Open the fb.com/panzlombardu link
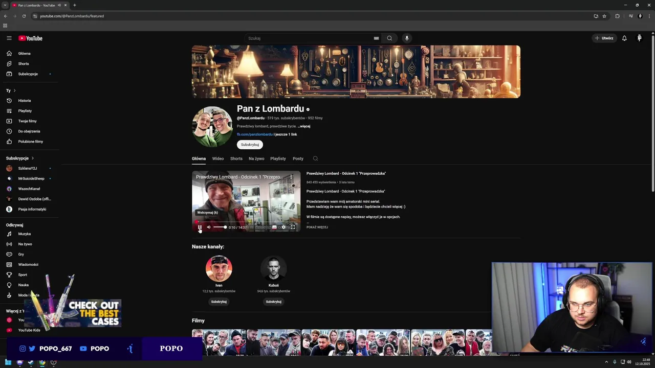The image size is (655, 368). 255,134
